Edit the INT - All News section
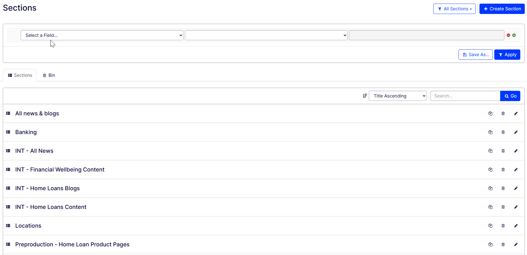The image size is (527, 255). 516,151
